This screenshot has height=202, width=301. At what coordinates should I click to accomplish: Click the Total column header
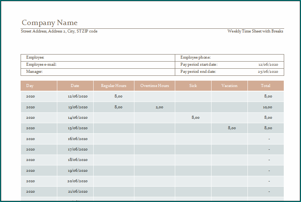(266, 86)
